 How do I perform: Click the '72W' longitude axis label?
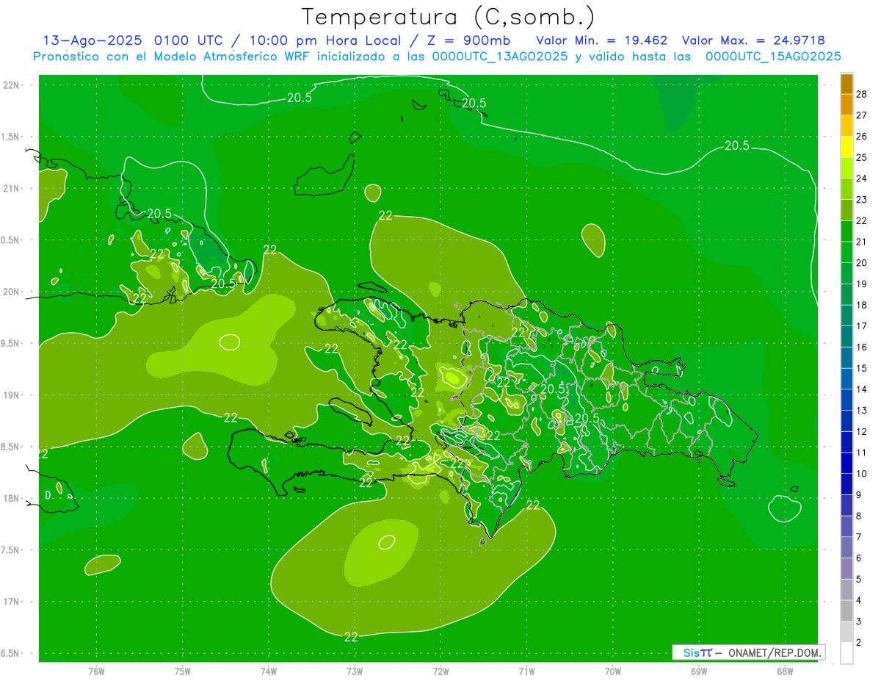pos(441,671)
